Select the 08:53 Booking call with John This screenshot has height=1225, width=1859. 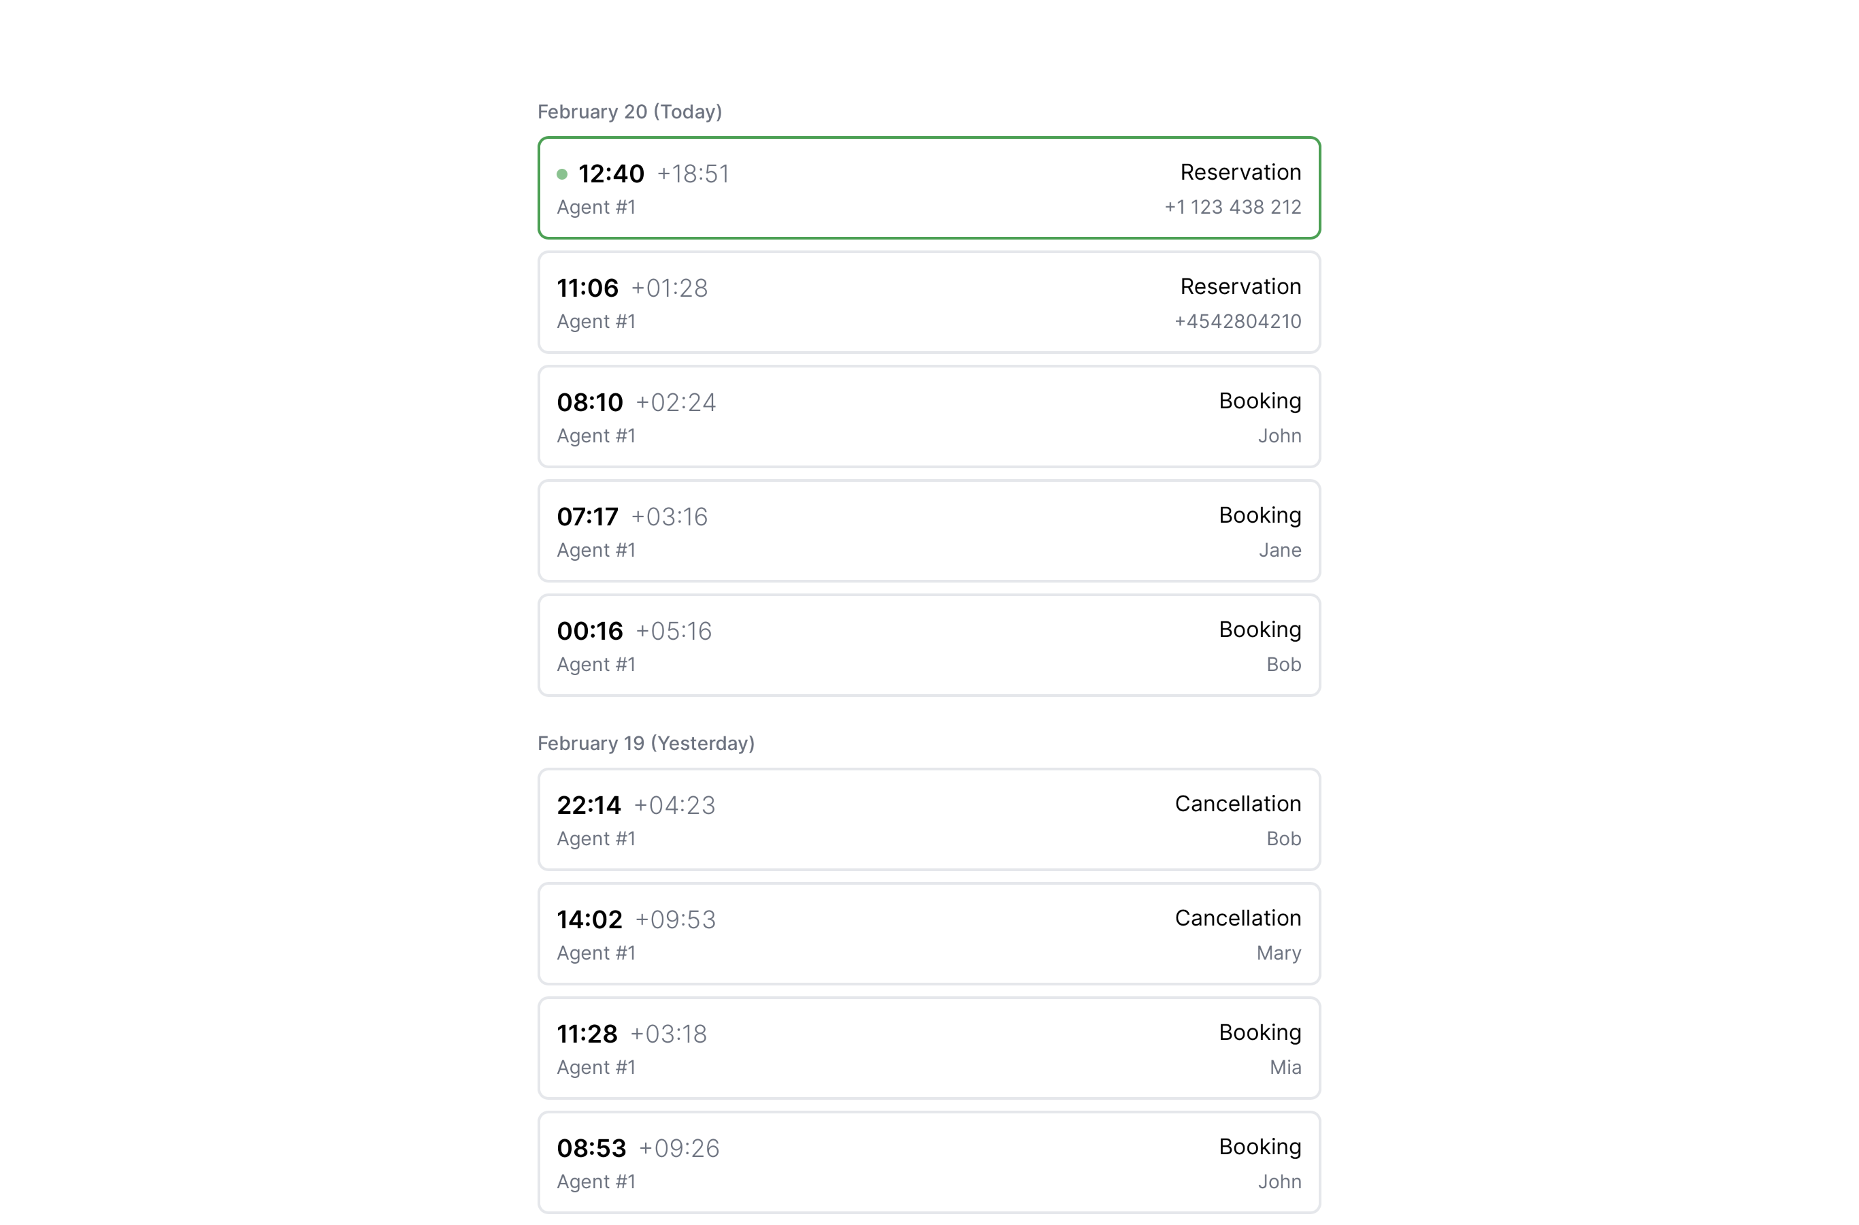[928, 1162]
